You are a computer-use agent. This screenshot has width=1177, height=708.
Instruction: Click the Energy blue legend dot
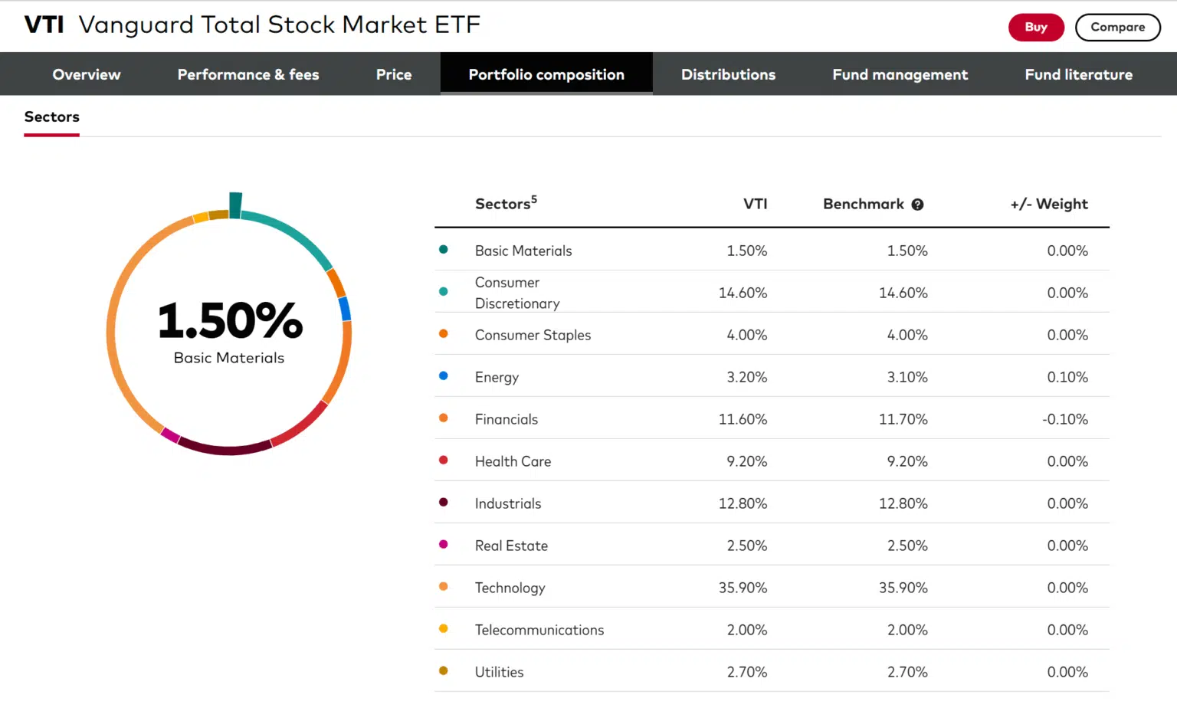443,376
